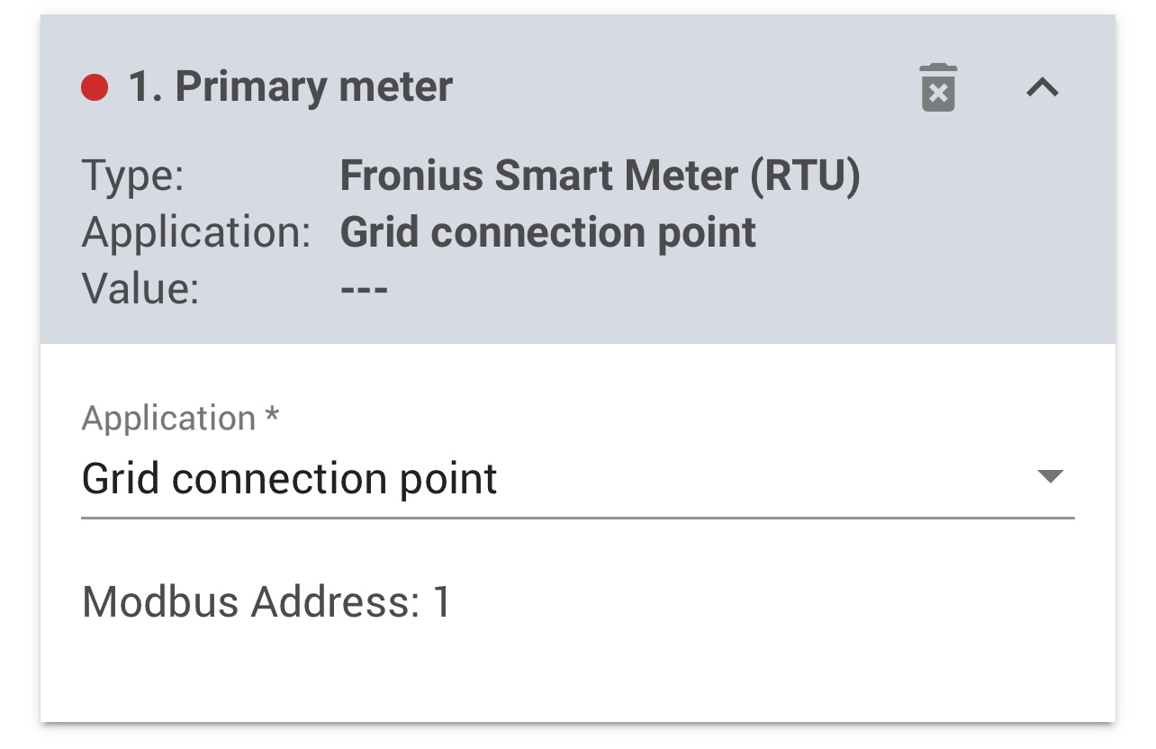Click the "---" placeholder meter value
Viewport: 1156px width, 749px height.
pyautogui.click(x=364, y=290)
